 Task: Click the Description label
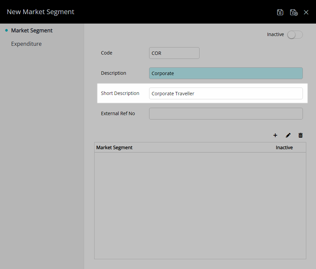coord(113,73)
